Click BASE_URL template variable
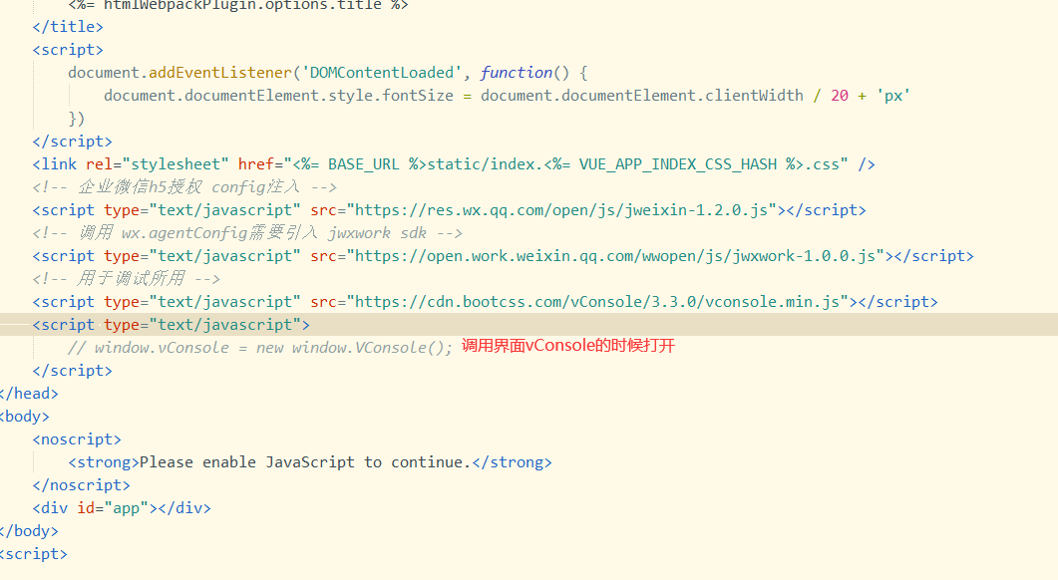This screenshot has width=1058, height=580. pyautogui.click(x=364, y=164)
